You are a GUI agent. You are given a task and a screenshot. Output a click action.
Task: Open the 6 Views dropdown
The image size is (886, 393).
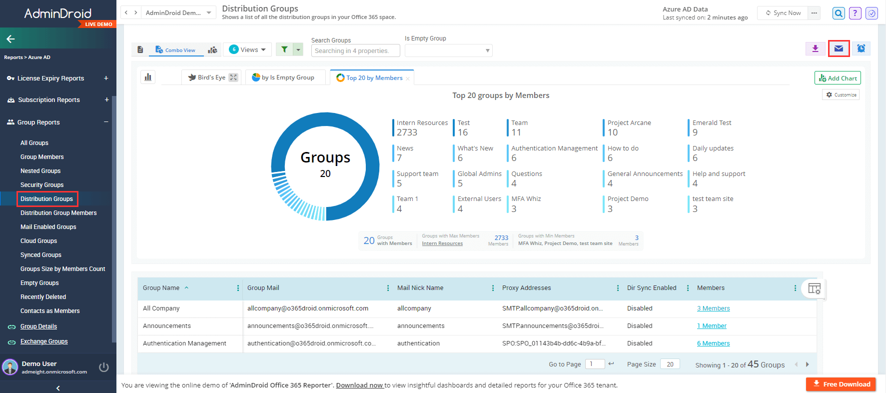tap(248, 49)
